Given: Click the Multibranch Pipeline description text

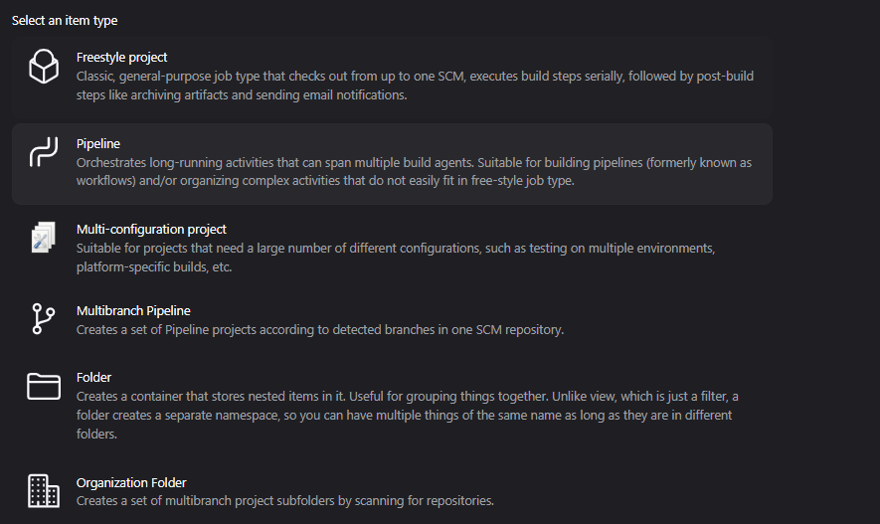Looking at the screenshot, I should (320, 329).
